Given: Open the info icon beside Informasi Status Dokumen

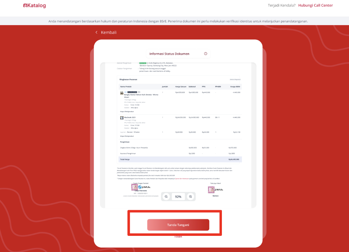Looking at the screenshot, I should (x=205, y=54).
